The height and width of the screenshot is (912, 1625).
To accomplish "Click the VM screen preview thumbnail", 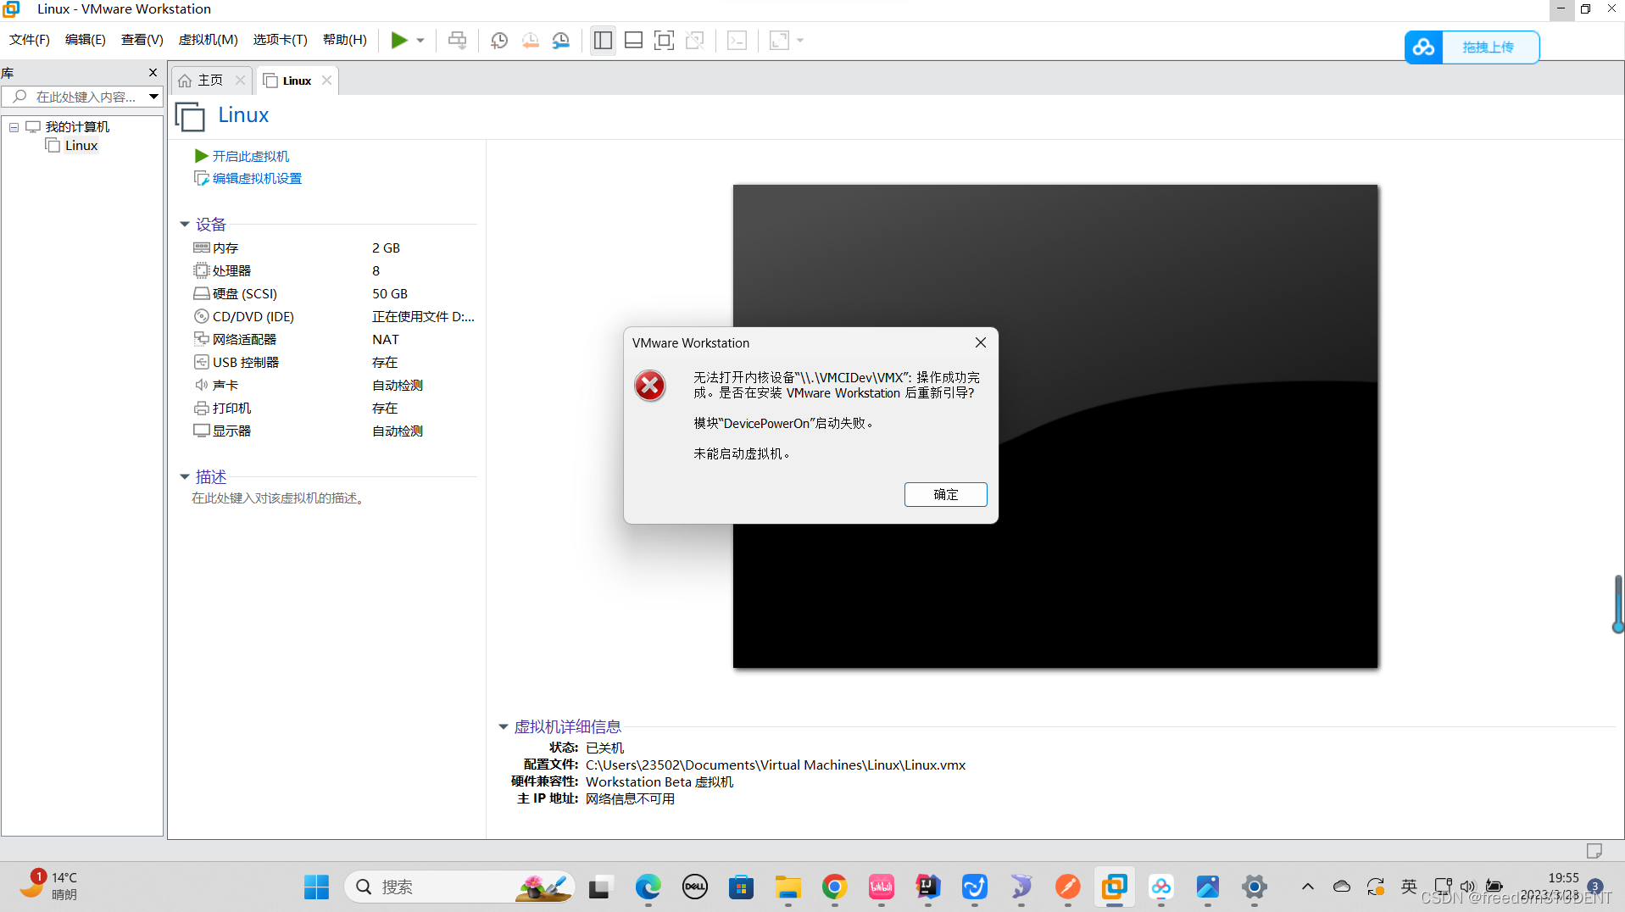I will click(1055, 426).
